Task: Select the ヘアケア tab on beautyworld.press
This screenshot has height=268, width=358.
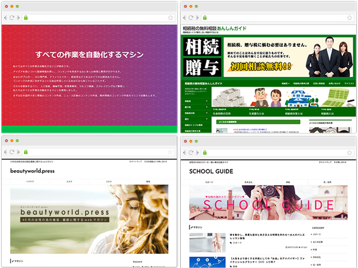Action: 30,182
